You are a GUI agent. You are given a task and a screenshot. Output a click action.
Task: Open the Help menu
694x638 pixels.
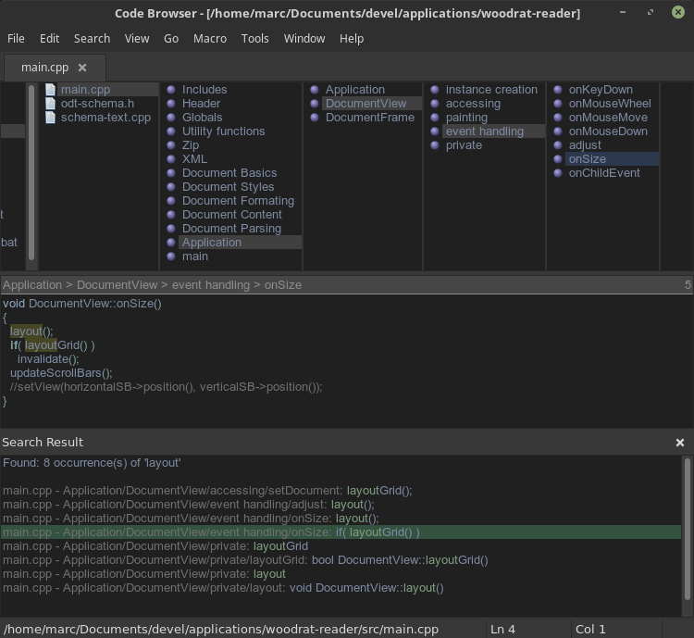[x=352, y=39]
